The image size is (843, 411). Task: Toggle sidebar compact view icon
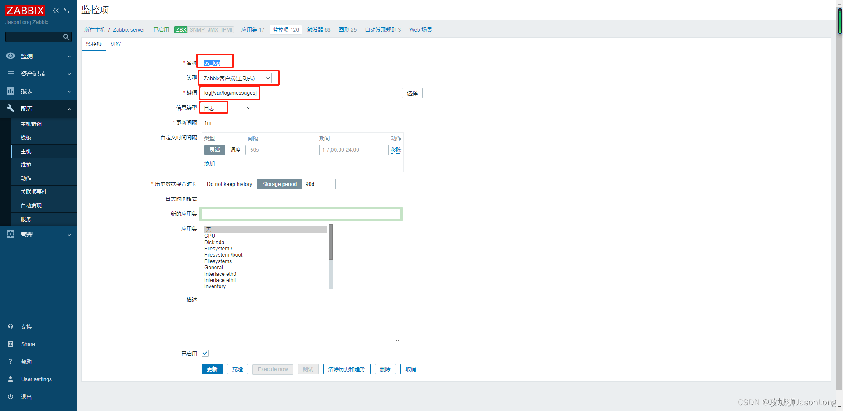point(66,11)
